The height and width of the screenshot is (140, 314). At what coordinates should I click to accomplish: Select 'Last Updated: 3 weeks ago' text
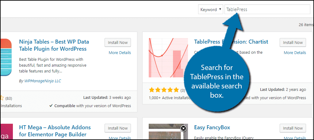click(107, 98)
